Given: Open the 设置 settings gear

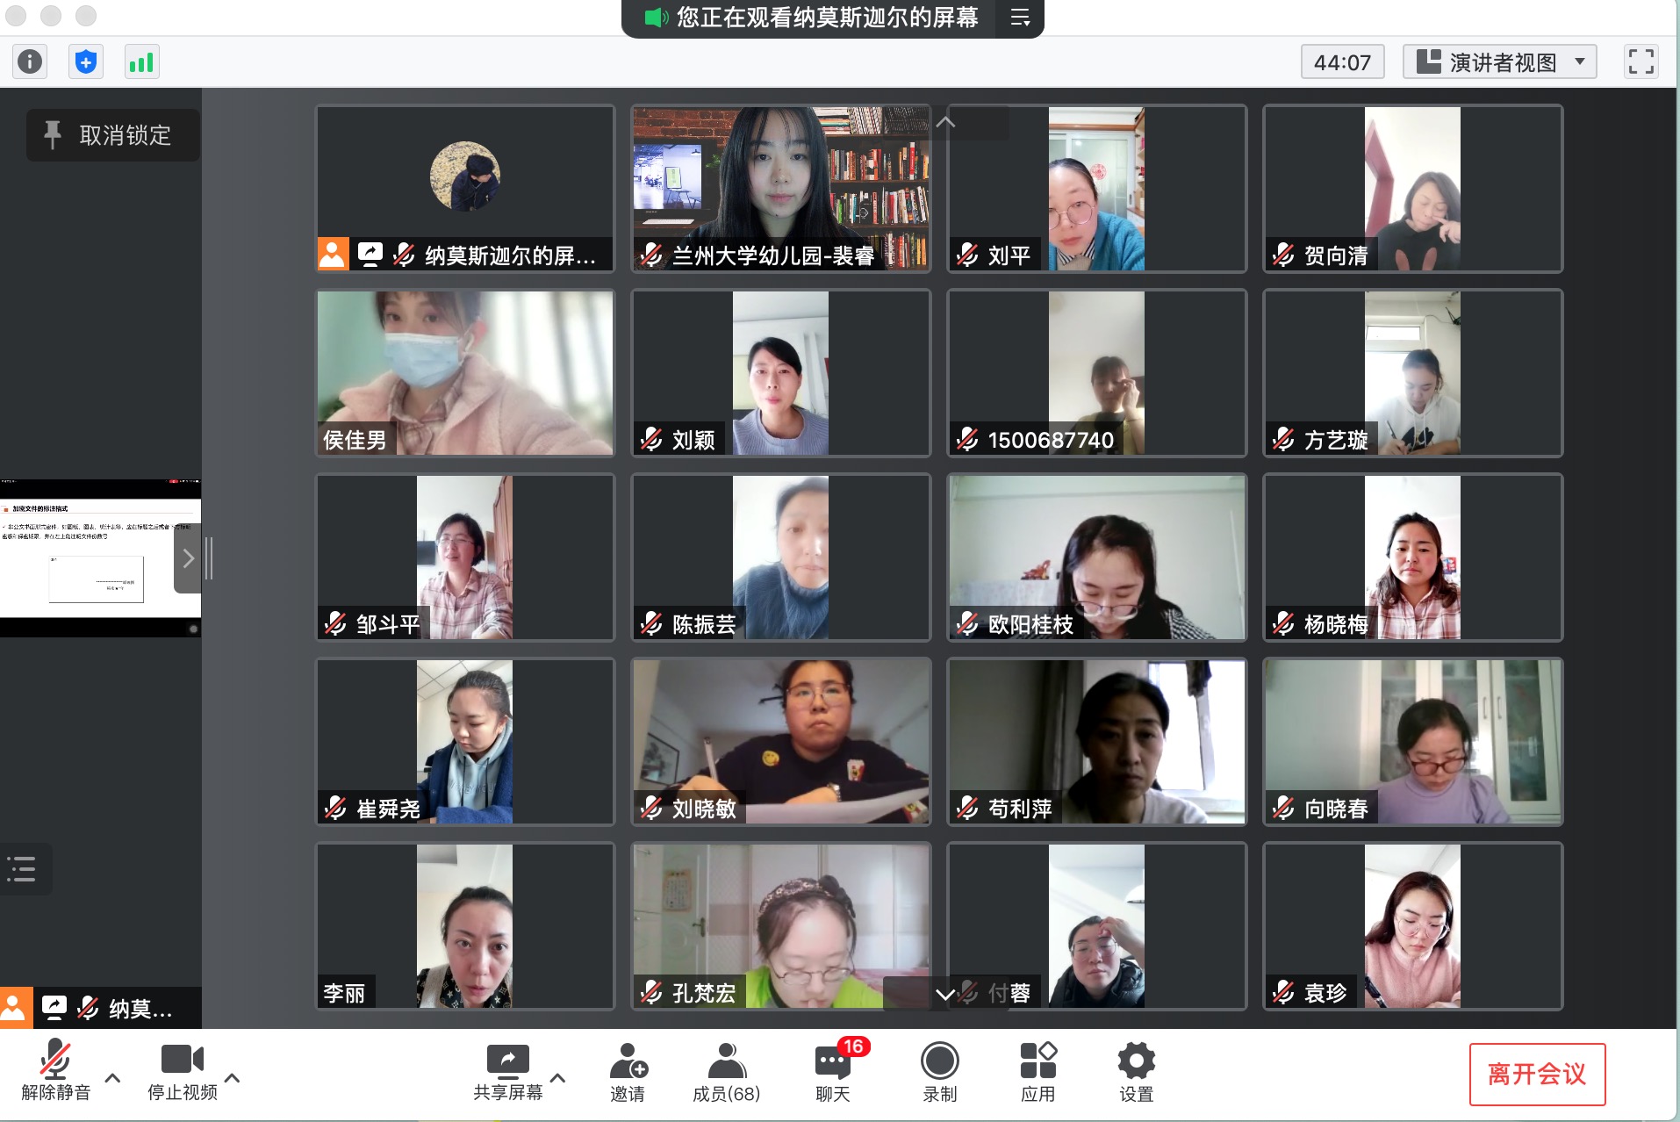Looking at the screenshot, I should click(1136, 1072).
